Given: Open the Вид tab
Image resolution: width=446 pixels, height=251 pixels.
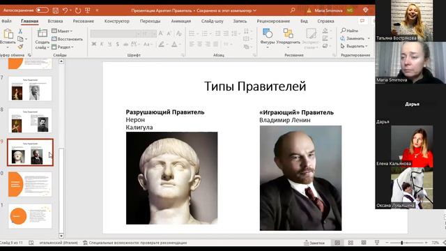Looking at the screenshot, I should point(304,21).
